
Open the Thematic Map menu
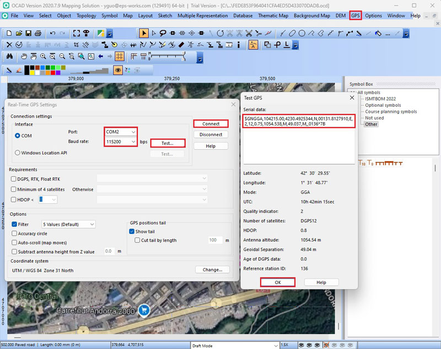point(273,15)
